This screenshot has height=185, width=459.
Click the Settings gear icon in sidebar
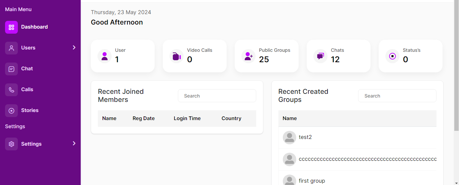(11, 144)
